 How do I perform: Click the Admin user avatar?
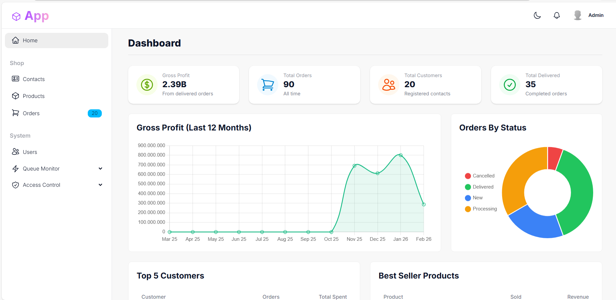pyautogui.click(x=577, y=15)
